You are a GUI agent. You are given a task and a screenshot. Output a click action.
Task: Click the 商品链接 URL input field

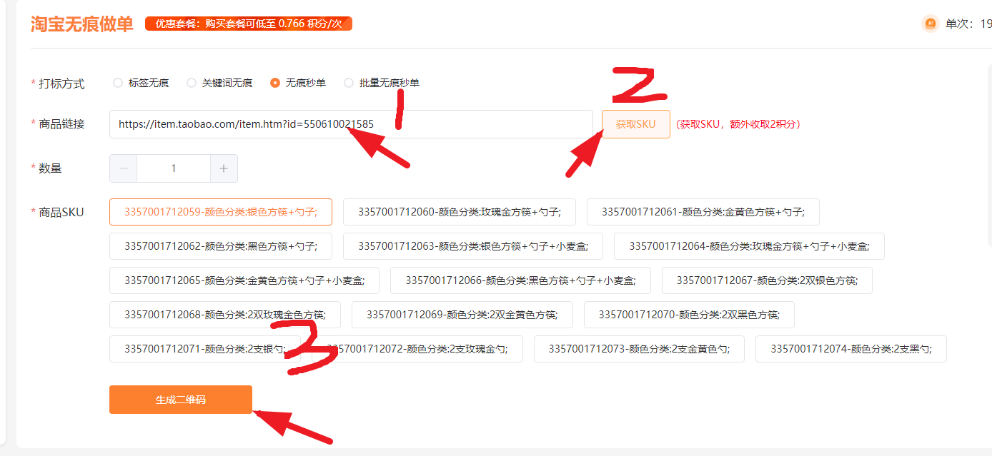click(351, 124)
